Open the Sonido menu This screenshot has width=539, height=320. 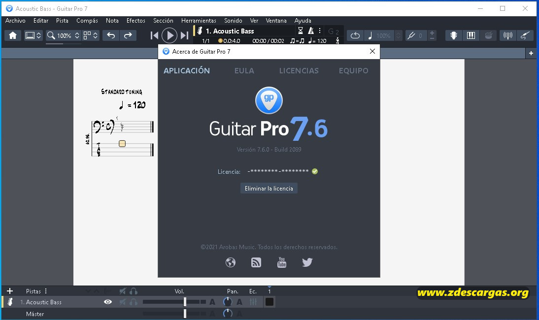click(x=233, y=21)
